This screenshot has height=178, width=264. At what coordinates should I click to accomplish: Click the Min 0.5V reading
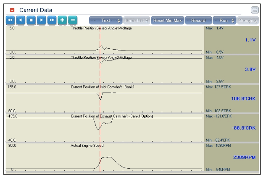pos(215,52)
